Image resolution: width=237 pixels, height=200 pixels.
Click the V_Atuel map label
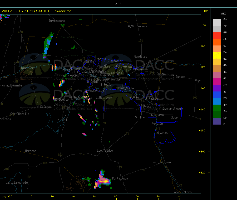point(135,97)
